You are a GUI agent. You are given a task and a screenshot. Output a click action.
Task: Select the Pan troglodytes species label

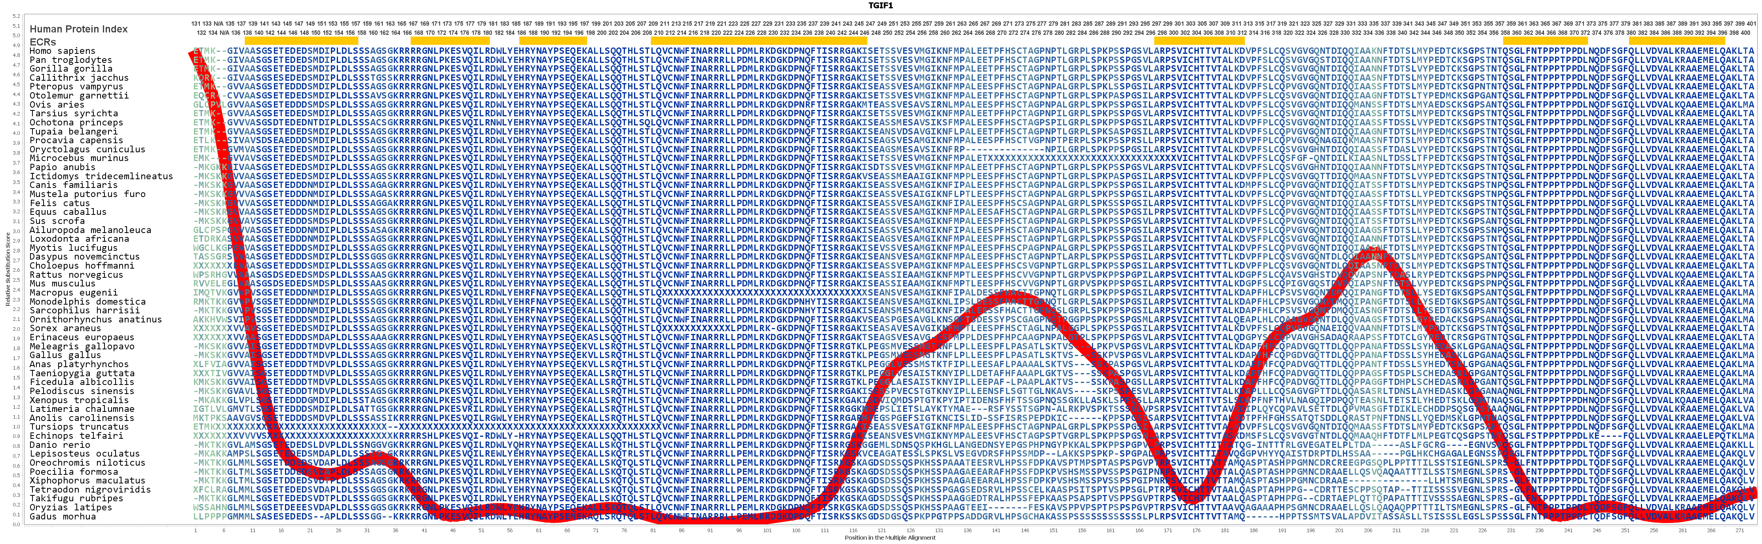[70, 60]
